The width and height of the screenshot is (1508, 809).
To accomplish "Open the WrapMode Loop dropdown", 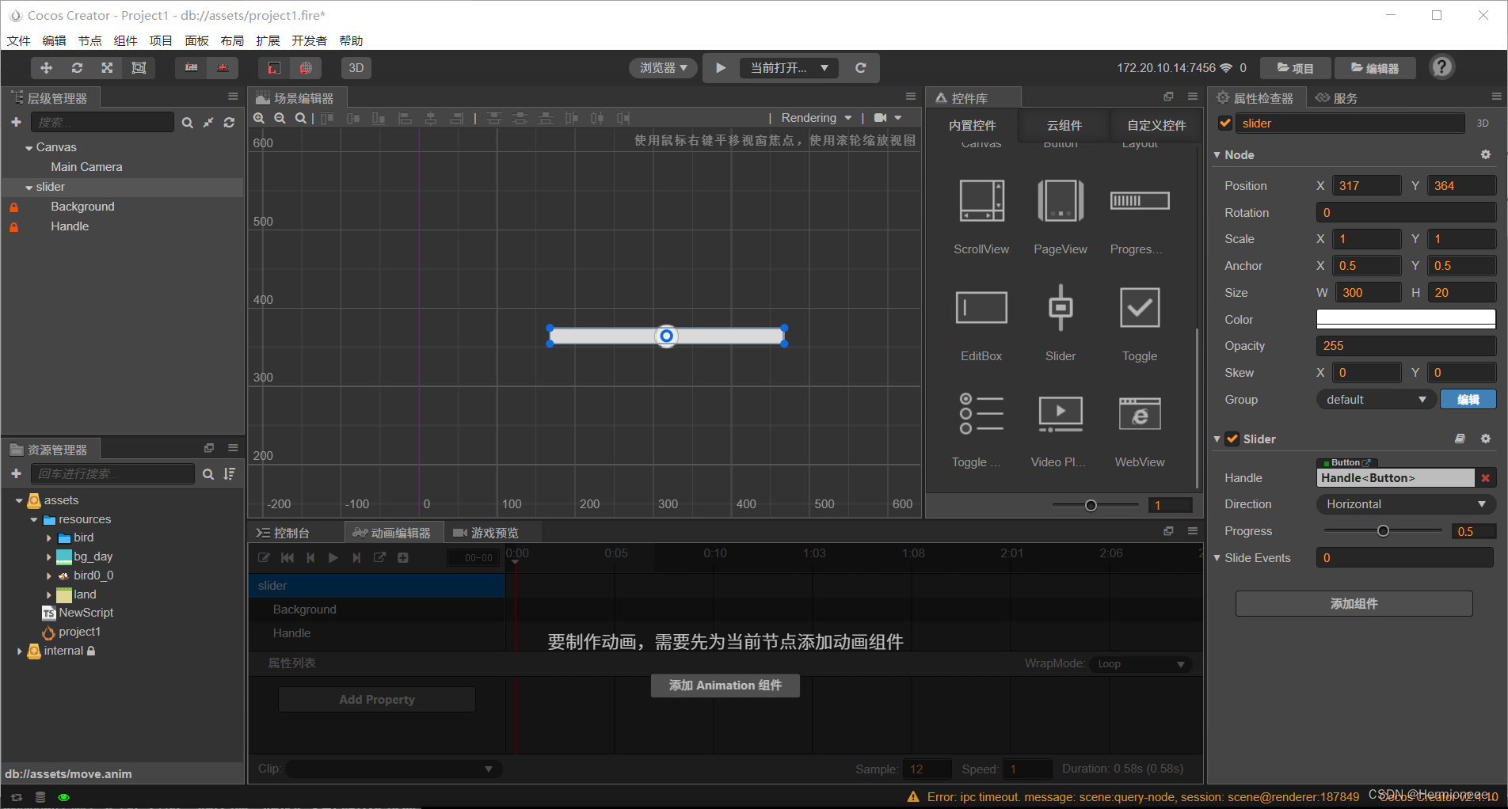I will pos(1141,664).
